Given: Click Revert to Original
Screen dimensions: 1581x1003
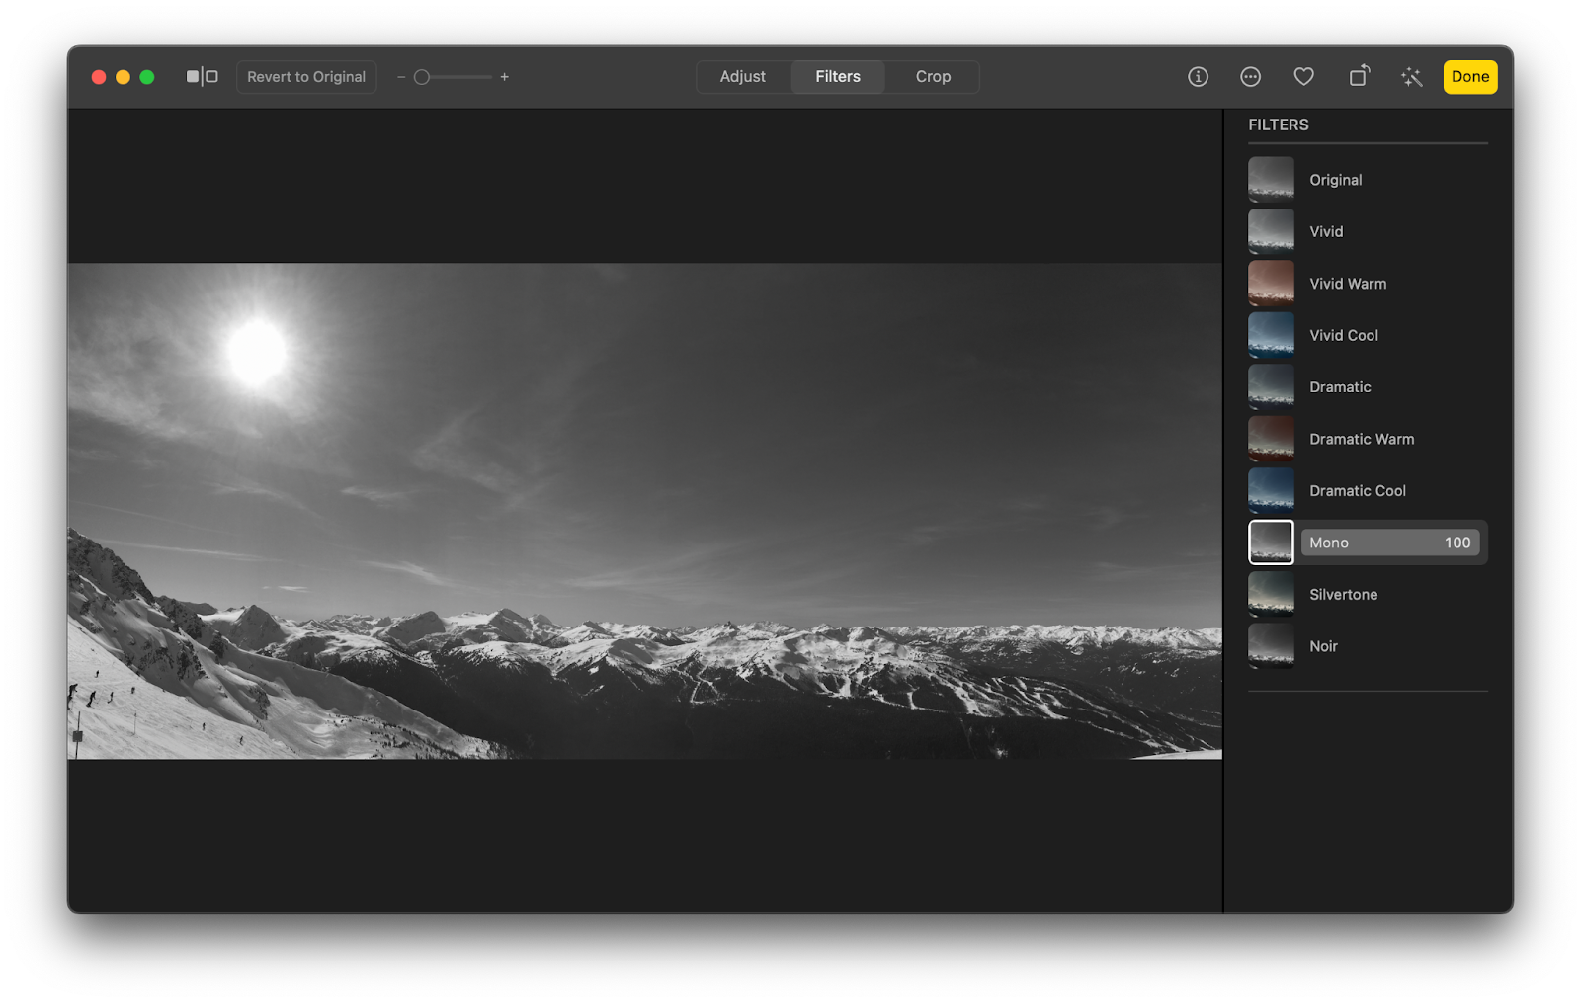Looking at the screenshot, I should (x=306, y=76).
